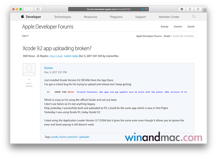Open the Member Center menu item
Screen dimensions: 217x158
(x=169, y=17)
